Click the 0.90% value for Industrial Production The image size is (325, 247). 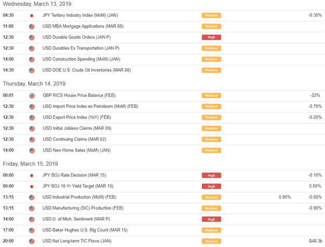[285, 197]
